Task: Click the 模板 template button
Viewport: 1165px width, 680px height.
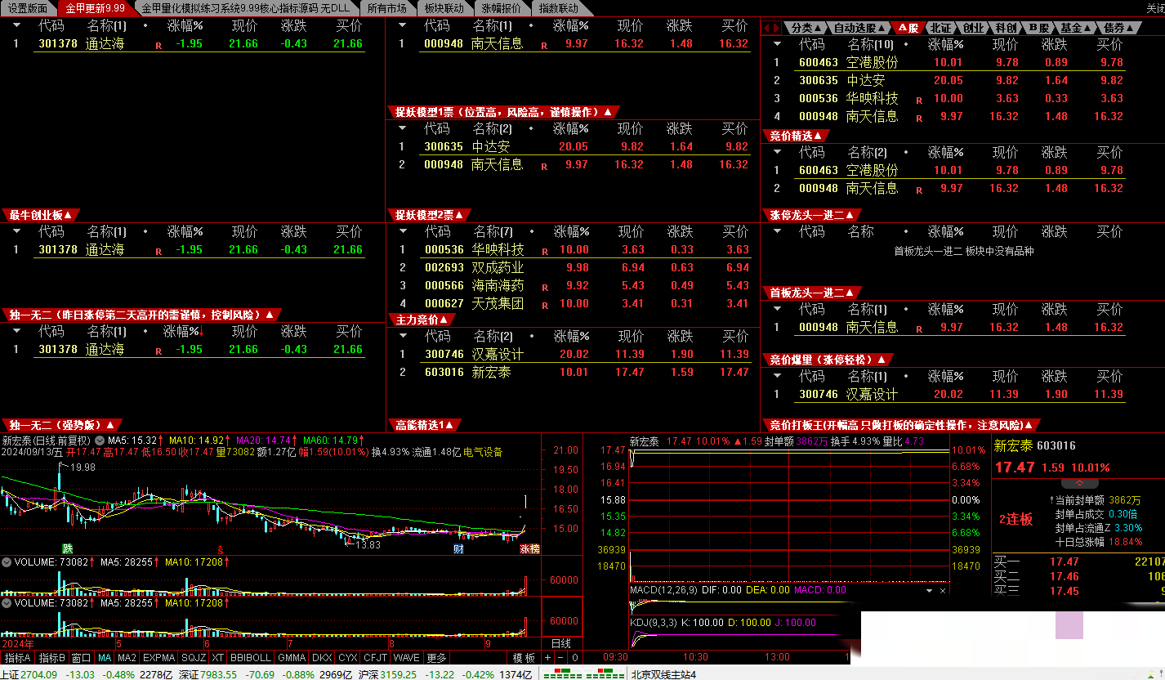Action: [x=524, y=658]
